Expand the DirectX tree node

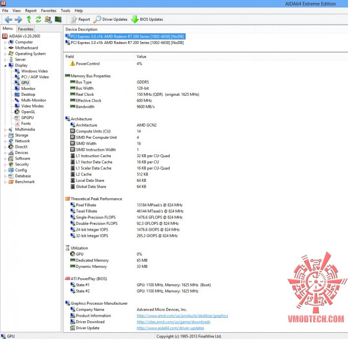coord(5,147)
